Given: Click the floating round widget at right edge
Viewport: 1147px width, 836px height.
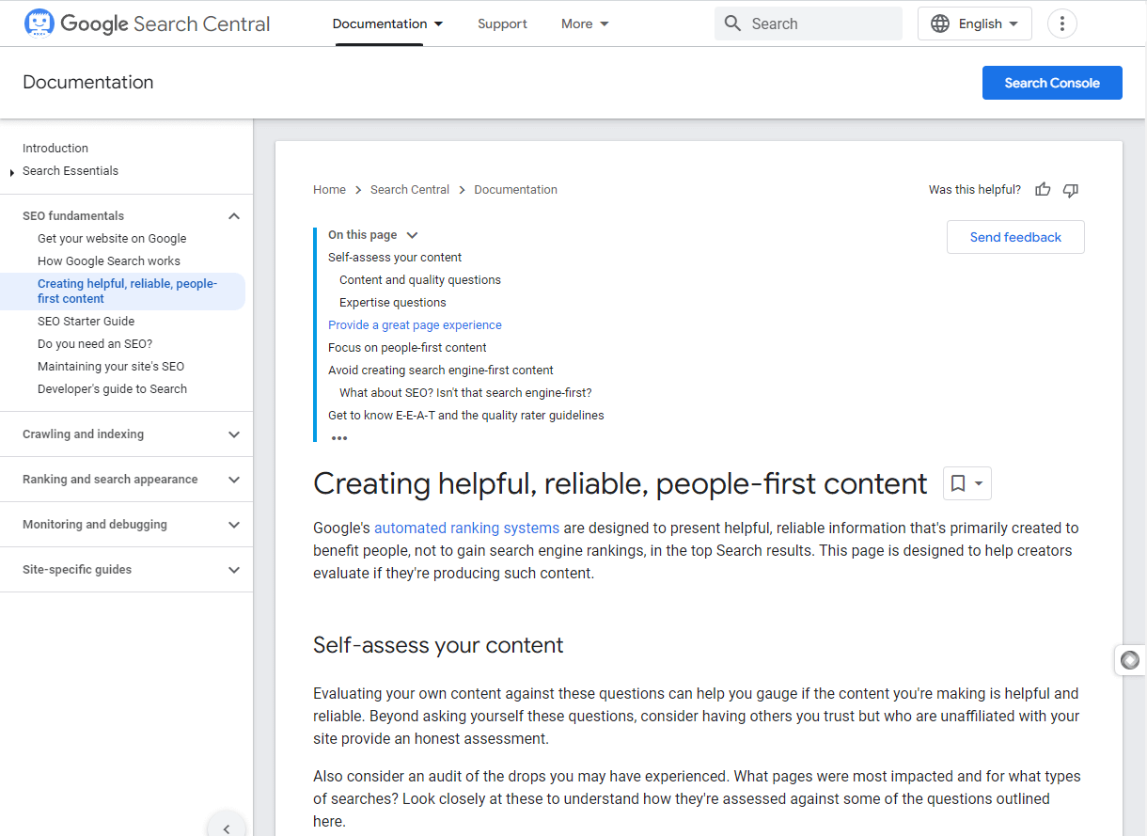Looking at the screenshot, I should (1130, 660).
